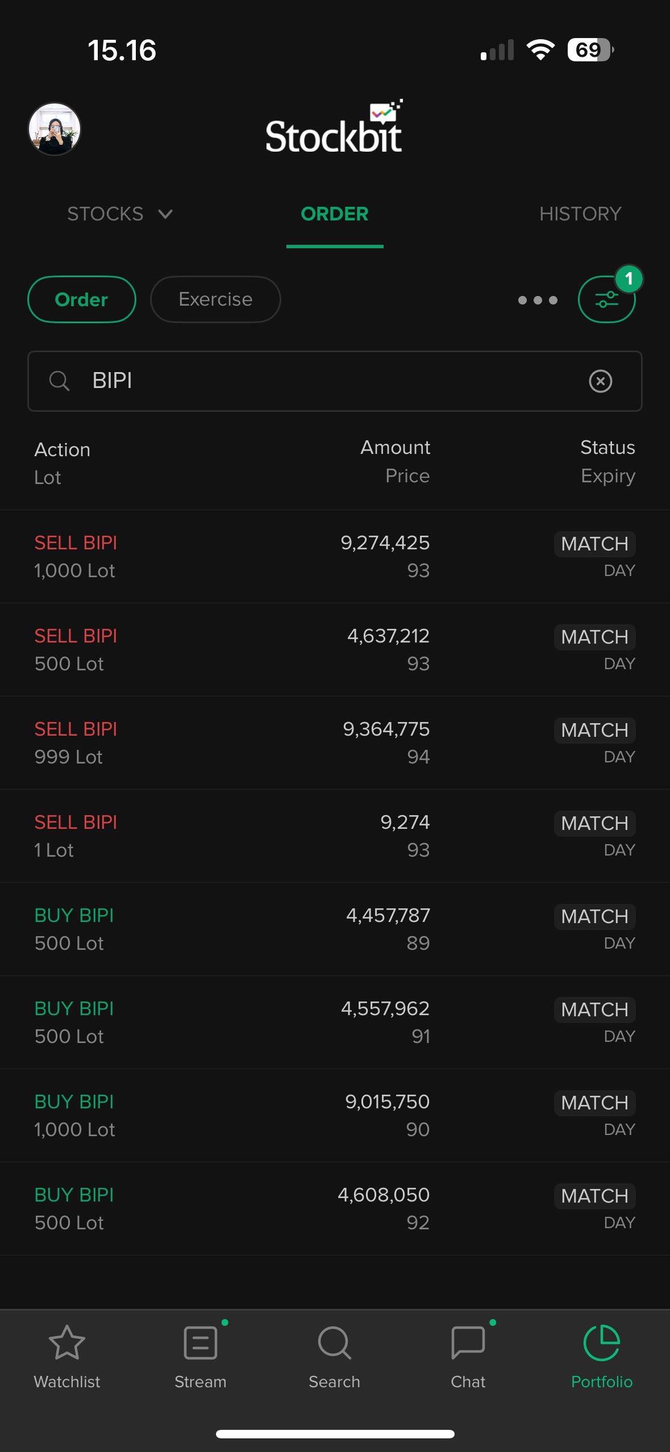670x1452 pixels.
Task: Open the Portfolio pie chart icon
Action: pos(601,1343)
